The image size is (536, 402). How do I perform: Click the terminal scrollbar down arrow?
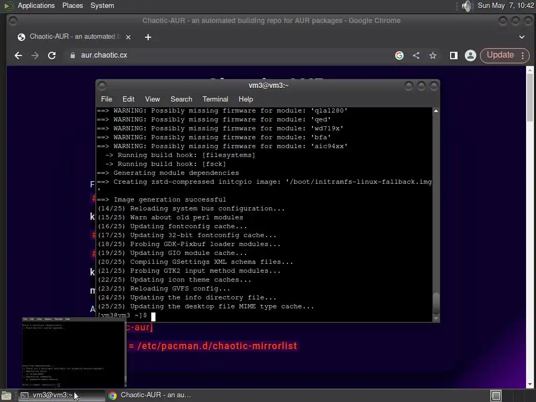point(436,318)
